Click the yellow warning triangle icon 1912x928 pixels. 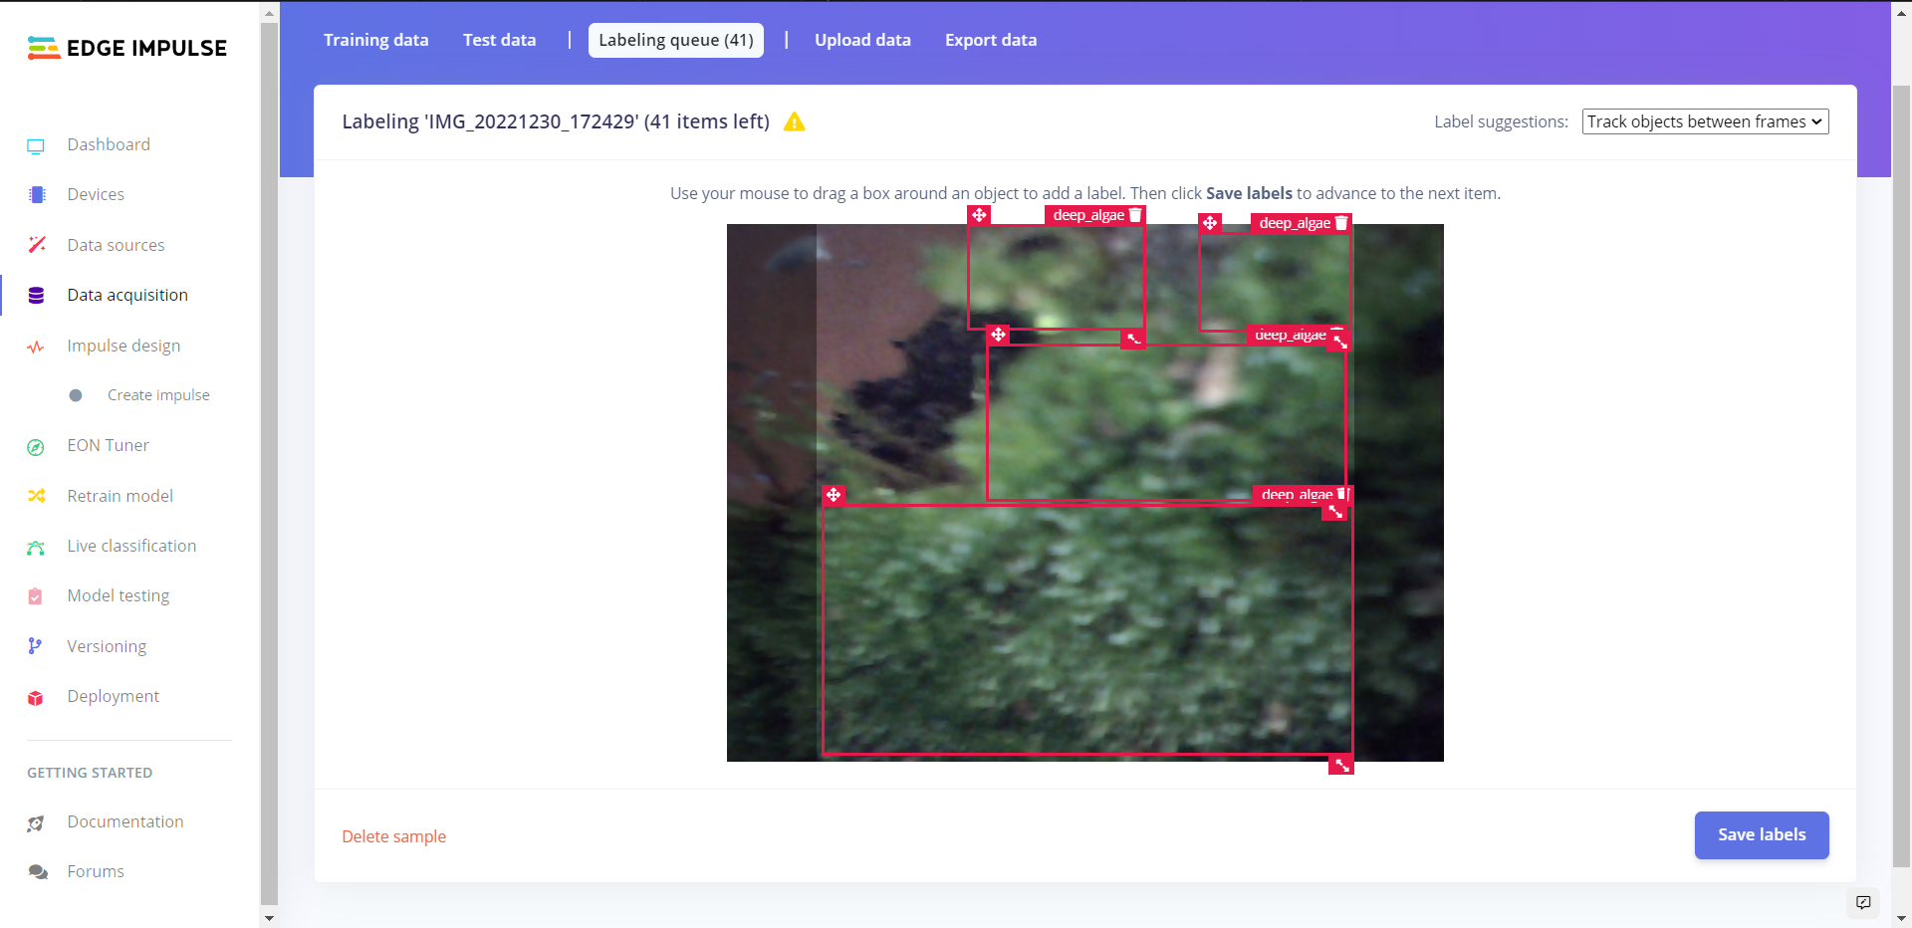(x=794, y=121)
